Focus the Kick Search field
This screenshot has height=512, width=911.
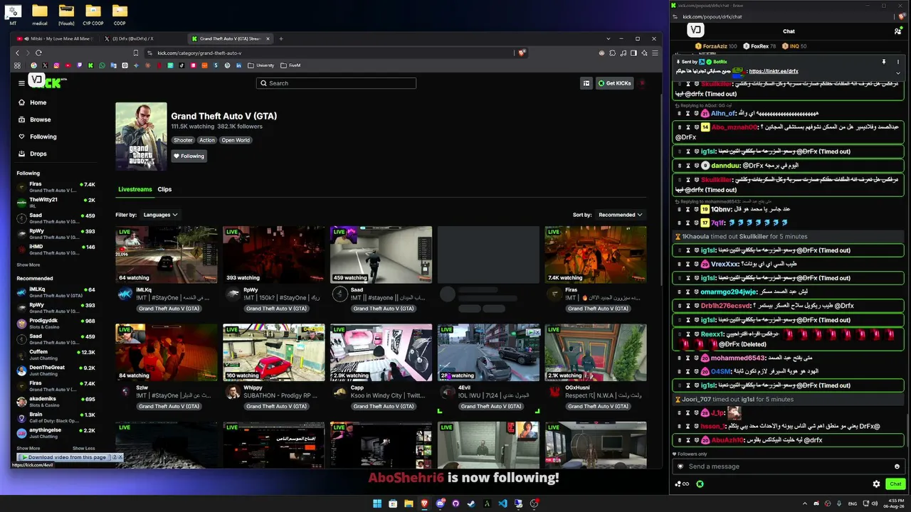[336, 83]
